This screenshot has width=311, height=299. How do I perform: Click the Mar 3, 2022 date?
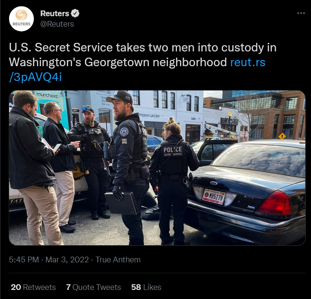click(x=67, y=259)
